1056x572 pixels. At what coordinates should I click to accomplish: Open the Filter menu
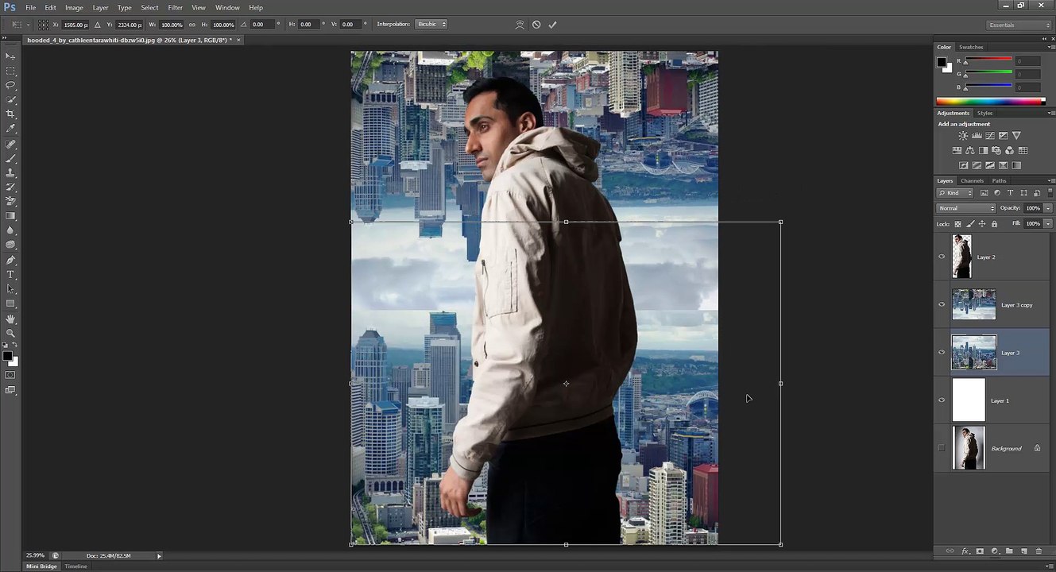click(x=175, y=7)
